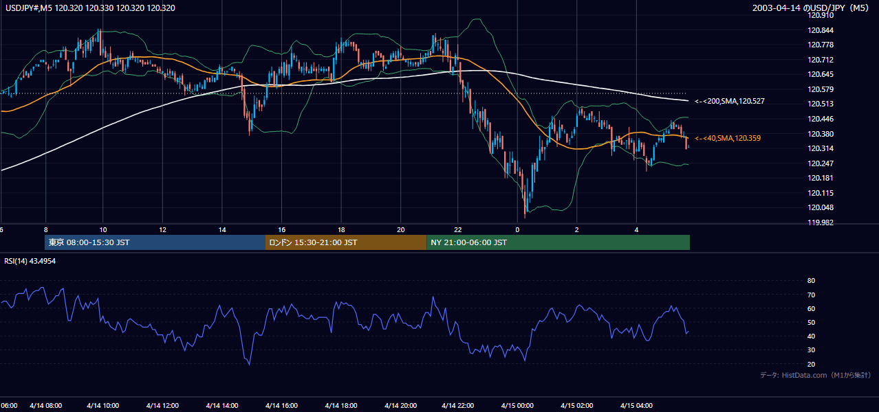
Task: Click price axis value 120.910
Action: point(821,15)
